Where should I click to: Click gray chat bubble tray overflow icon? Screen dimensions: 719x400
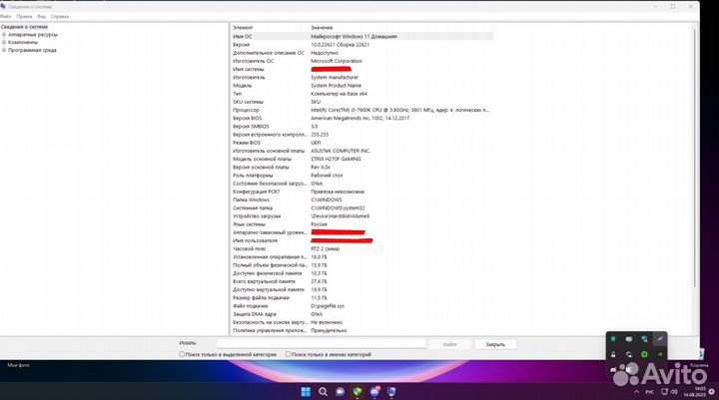[629, 339]
